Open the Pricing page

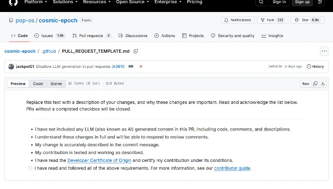tap(195, 2)
